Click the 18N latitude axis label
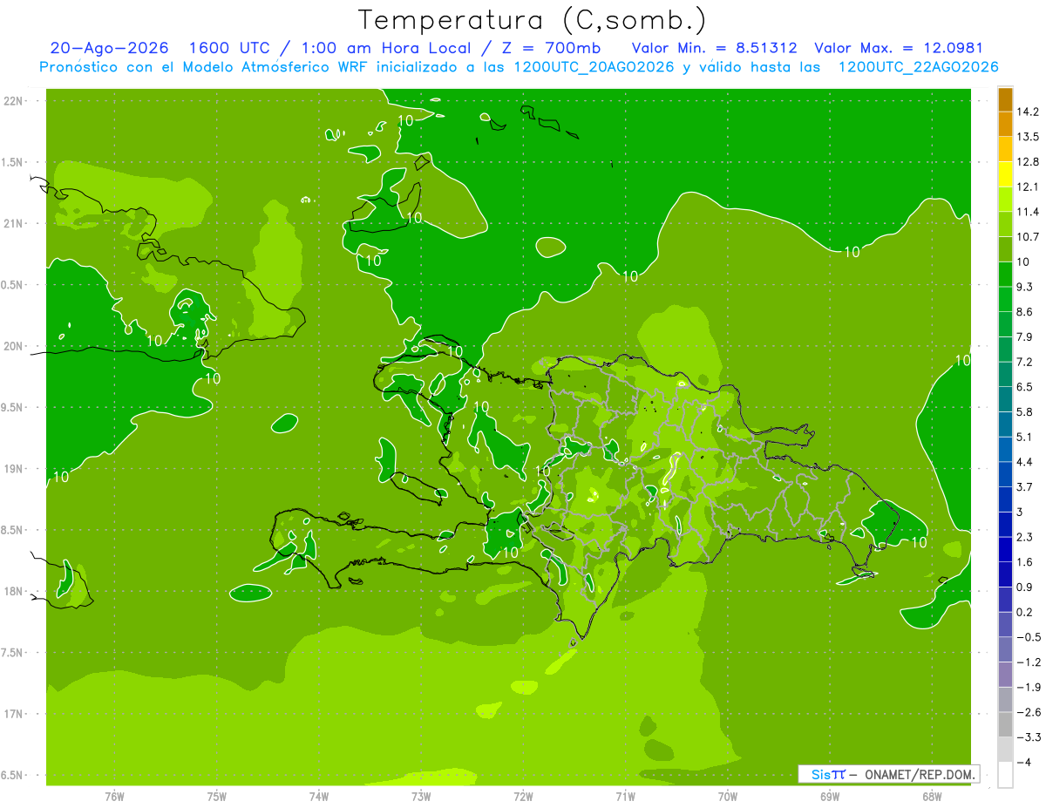Viewport: 1046px width, 808px height. (x=13, y=591)
